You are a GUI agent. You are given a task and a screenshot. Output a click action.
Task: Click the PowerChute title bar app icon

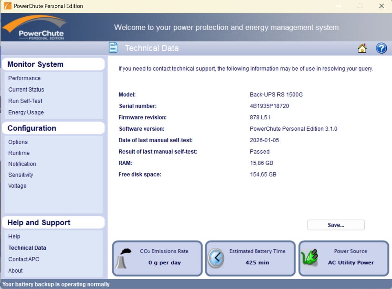(x=7, y=6)
